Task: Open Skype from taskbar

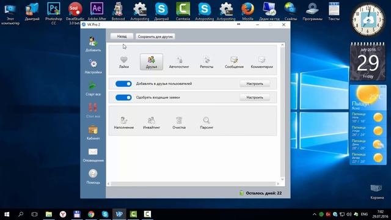Action: [105, 215]
